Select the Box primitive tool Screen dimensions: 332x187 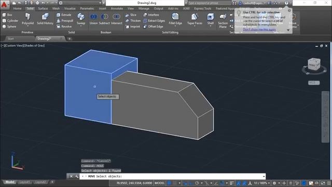pos(7,15)
